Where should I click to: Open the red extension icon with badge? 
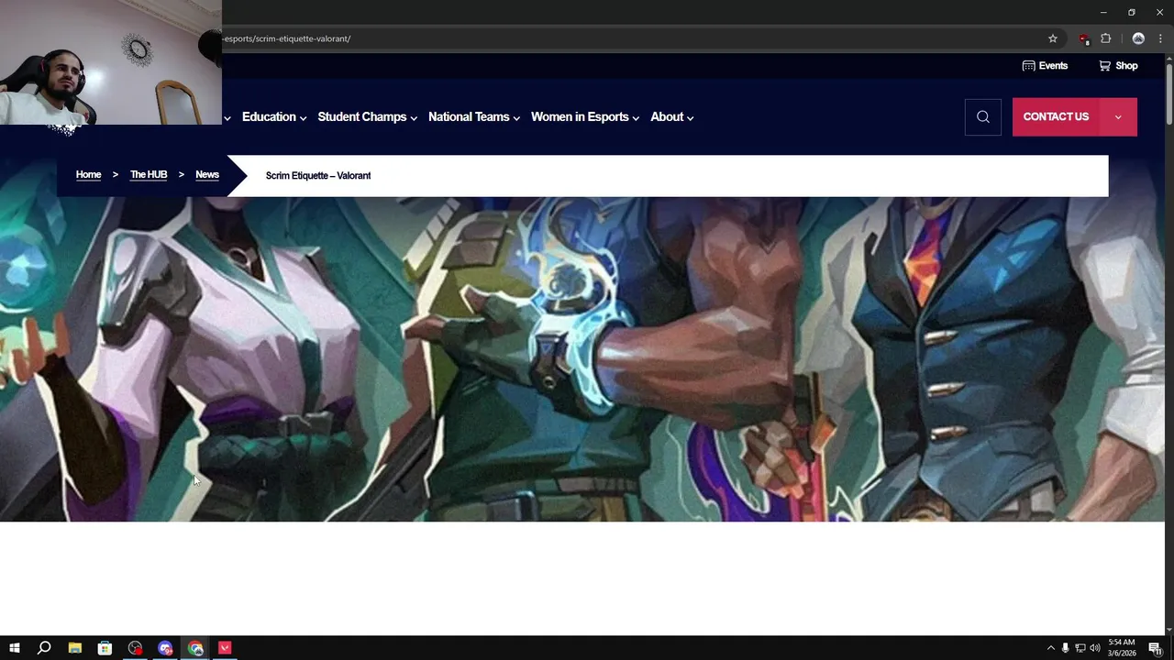tap(1084, 38)
